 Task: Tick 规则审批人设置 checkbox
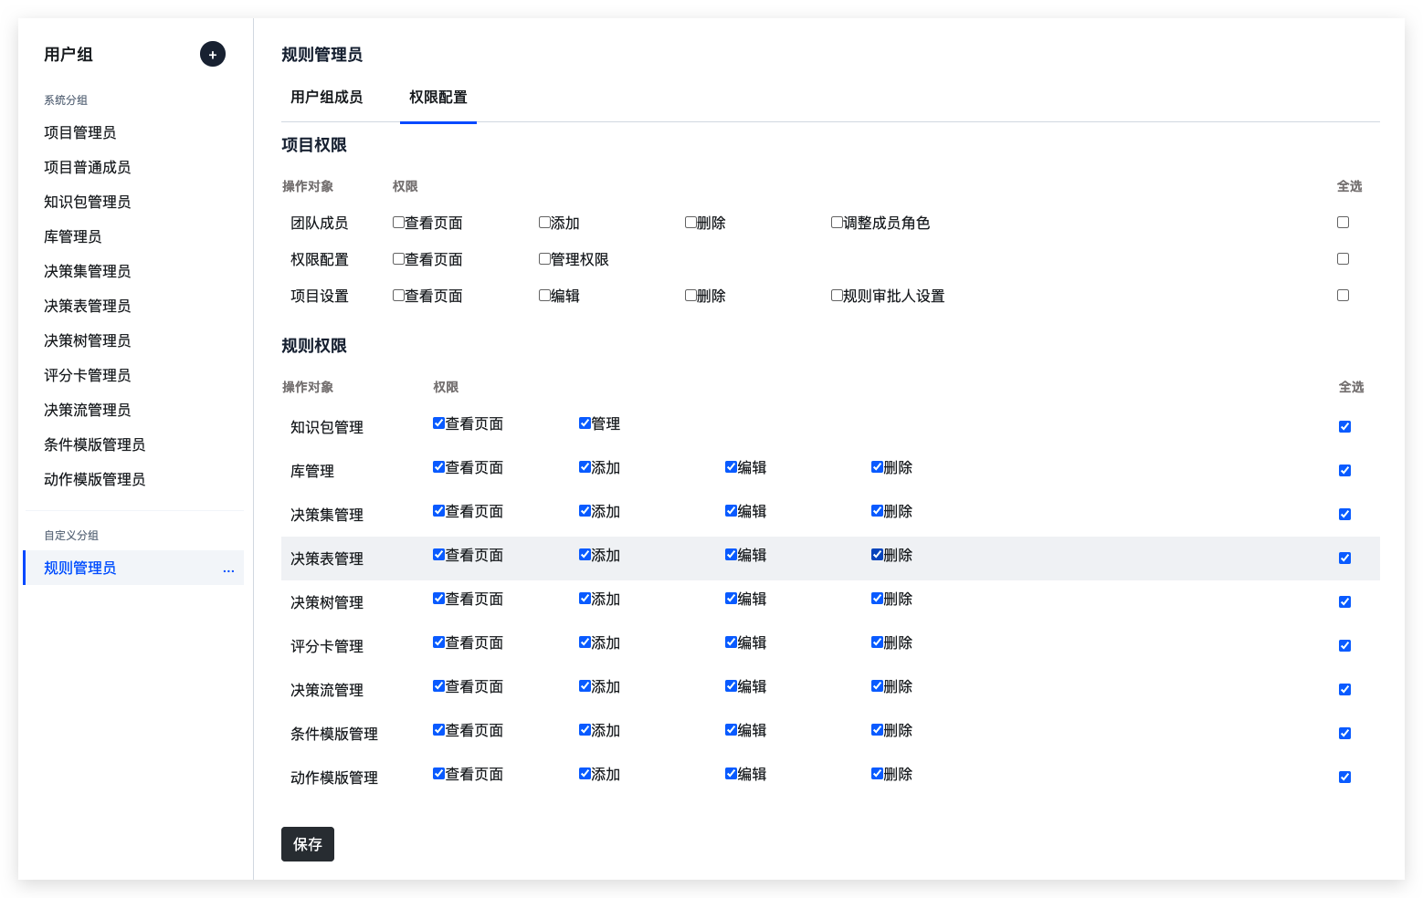(x=837, y=296)
